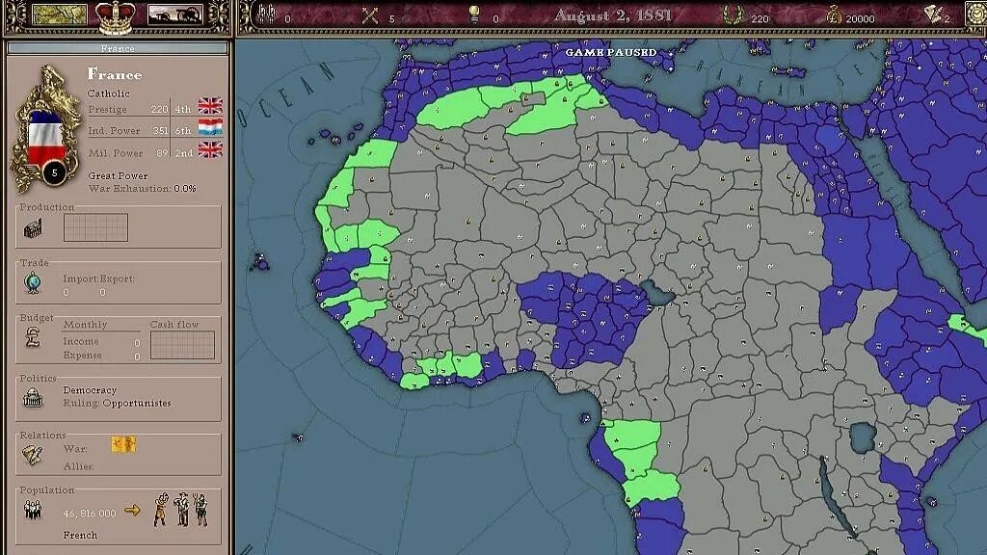Click the money bag treasury icon
987x555 pixels.
point(834,15)
